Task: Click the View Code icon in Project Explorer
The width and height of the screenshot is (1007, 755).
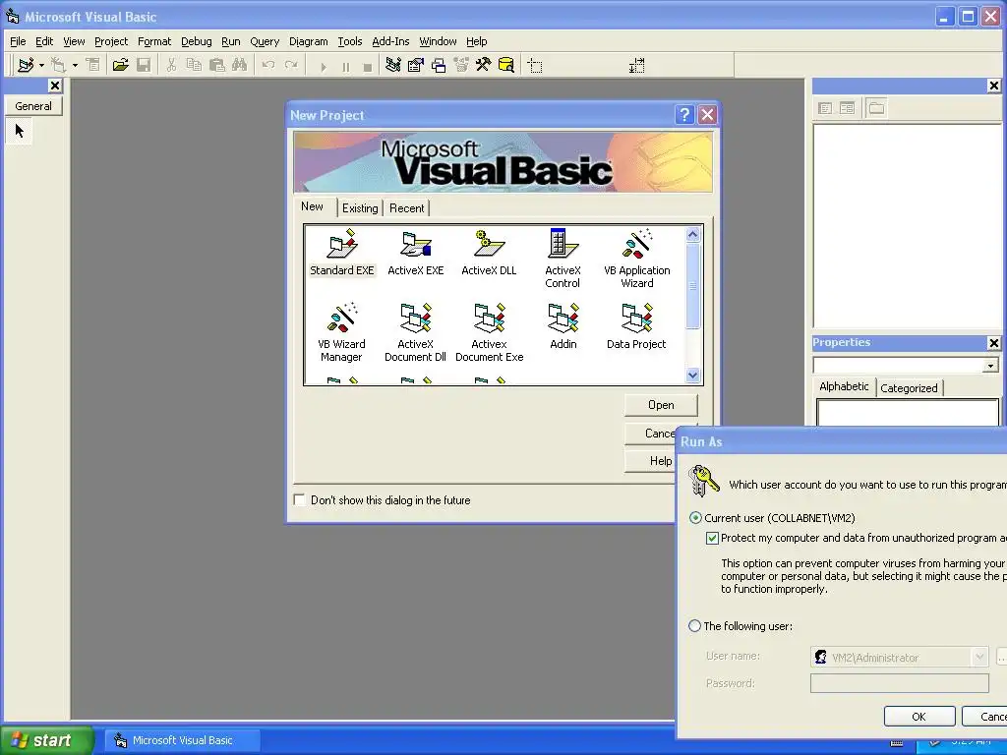Action: pyautogui.click(x=825, y=108)
